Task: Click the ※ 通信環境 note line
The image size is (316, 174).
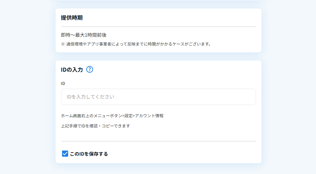Action: [136, 44]
